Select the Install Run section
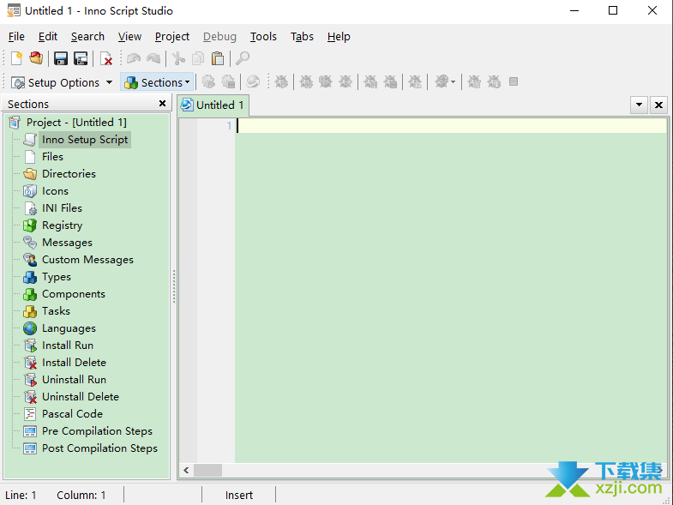Image resolution: width=673 pixels, height=505 pixels. (68, 346)
